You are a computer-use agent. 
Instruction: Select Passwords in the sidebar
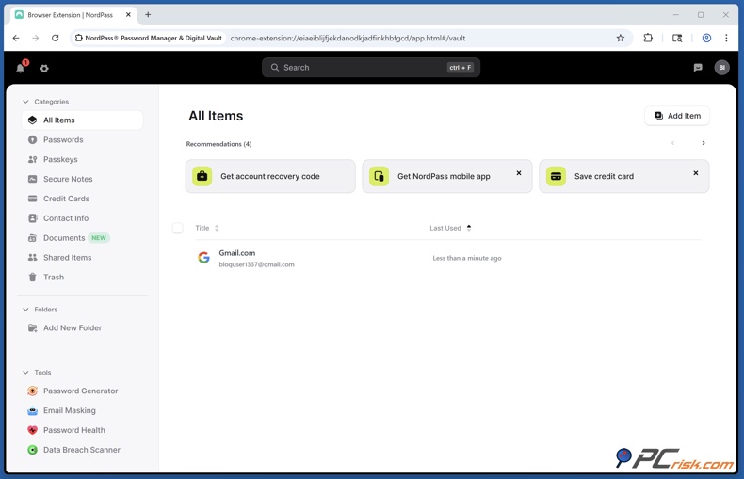tap(63, 139)
